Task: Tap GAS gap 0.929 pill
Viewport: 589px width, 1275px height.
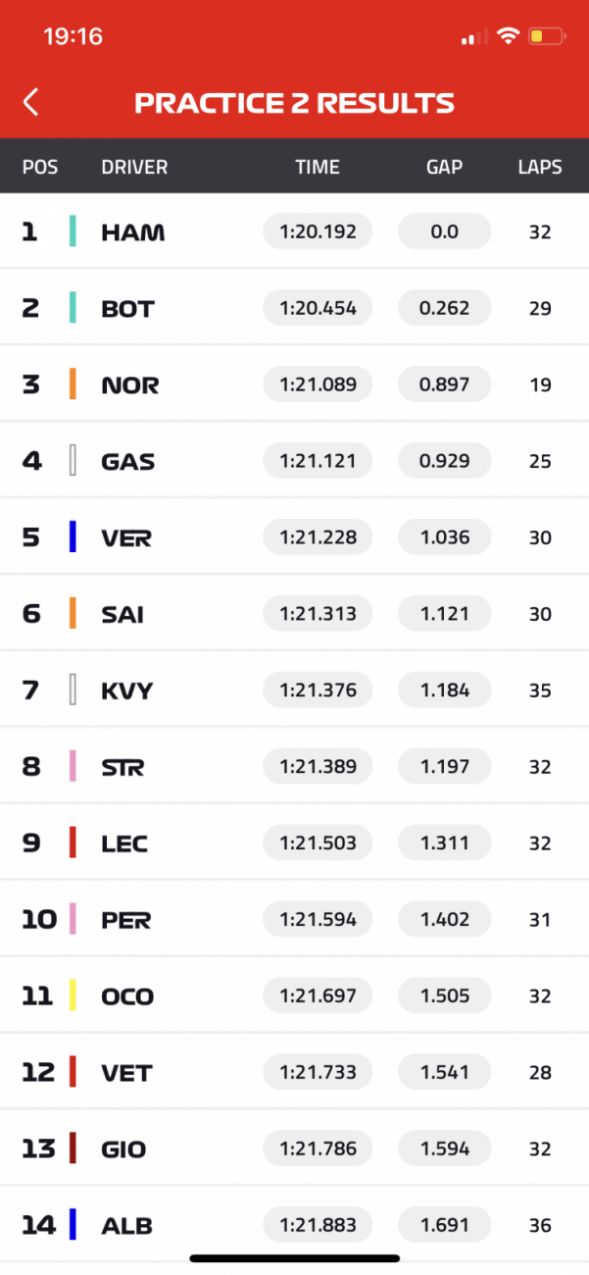Action: [444, 461]
